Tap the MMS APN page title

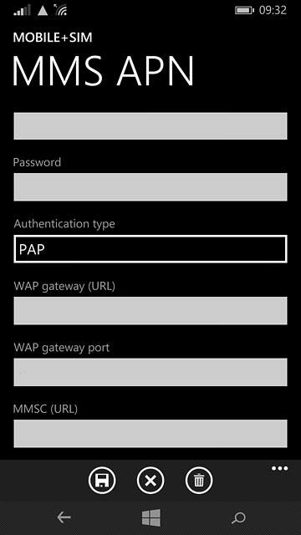(103, 70)
